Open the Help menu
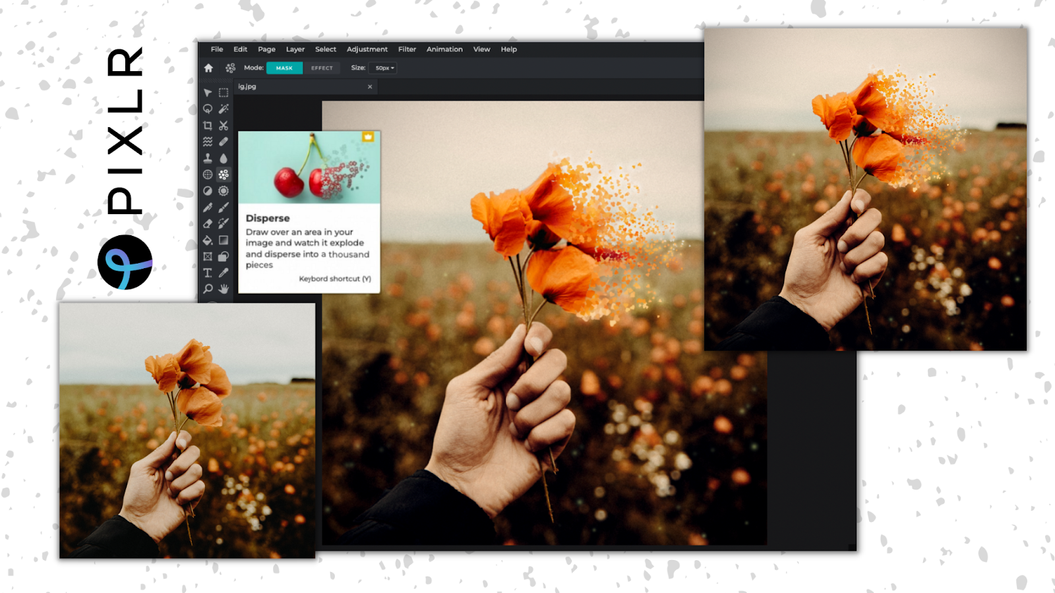The height and width of the screenshot is (593, 1055). 508,49
